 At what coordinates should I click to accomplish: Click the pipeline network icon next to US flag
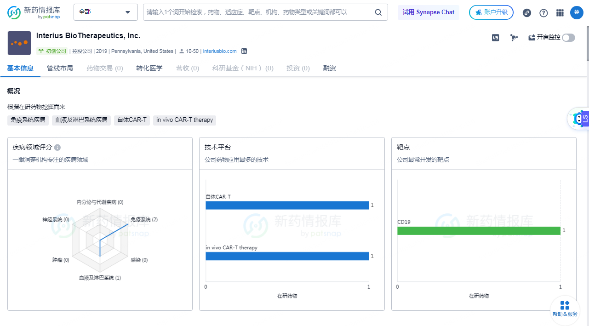coord(514,38)
